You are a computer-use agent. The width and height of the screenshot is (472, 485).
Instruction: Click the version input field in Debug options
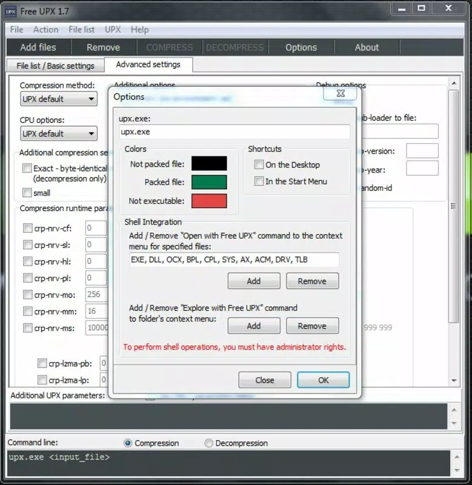(422, 151)
